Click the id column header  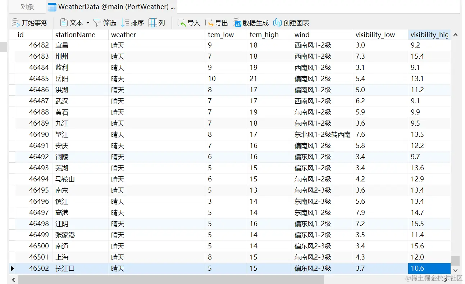(x=34, y=35)
